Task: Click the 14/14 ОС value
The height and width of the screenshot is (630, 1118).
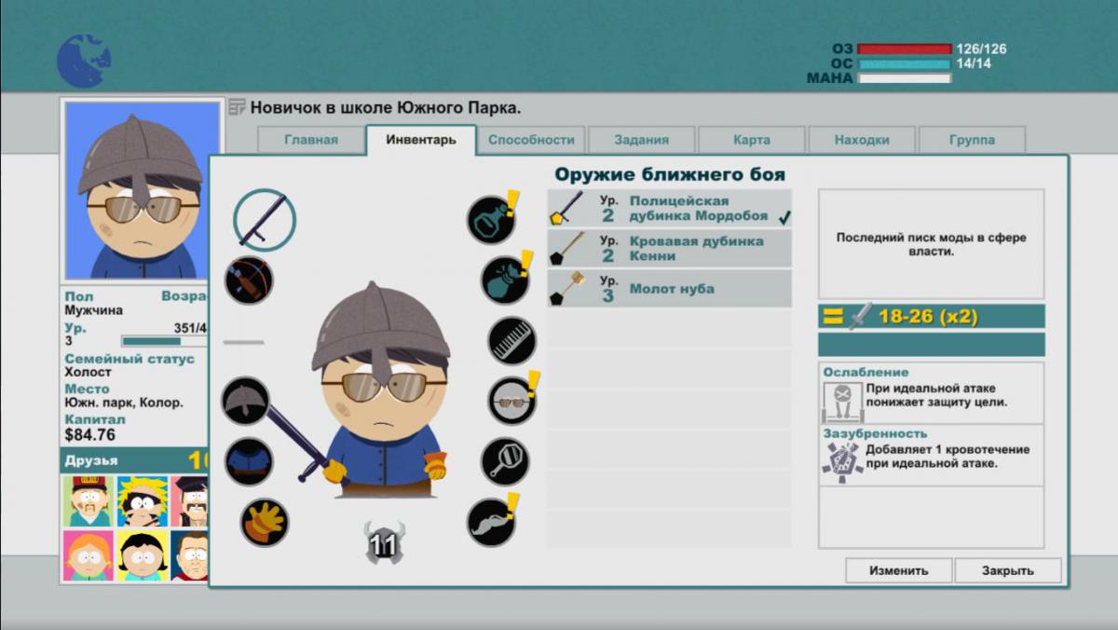Action: 974,64
